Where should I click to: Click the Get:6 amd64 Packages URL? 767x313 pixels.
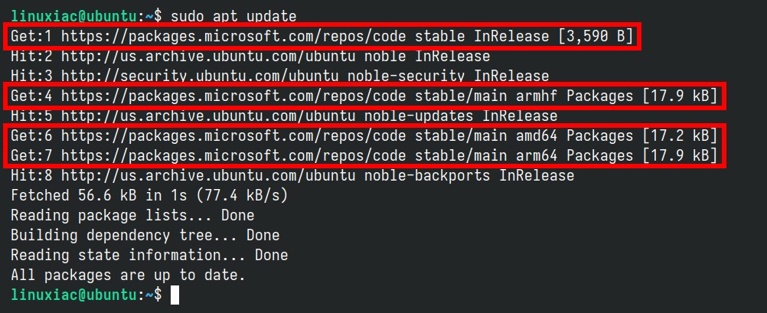pyautogui.click(x=233, y=136)
